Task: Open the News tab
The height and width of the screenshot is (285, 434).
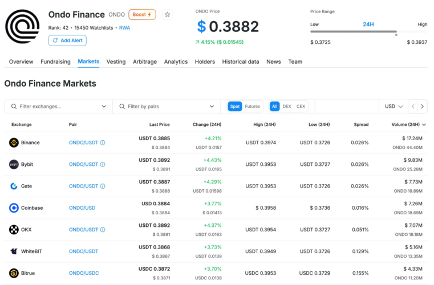Action: (x=274, y=62)
